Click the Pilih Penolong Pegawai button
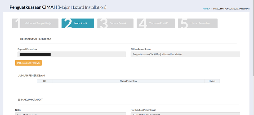Viewport: 254px width, 115px height. pos(29,63)
